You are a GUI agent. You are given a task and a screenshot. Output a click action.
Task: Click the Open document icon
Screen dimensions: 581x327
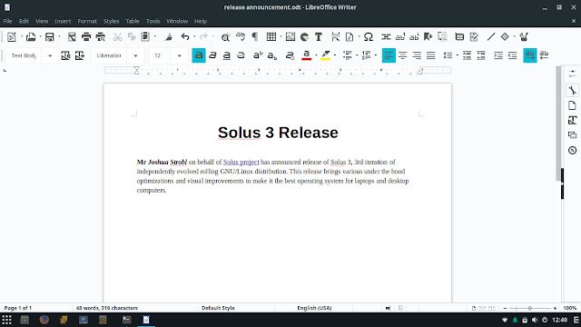tap(31, 36)
